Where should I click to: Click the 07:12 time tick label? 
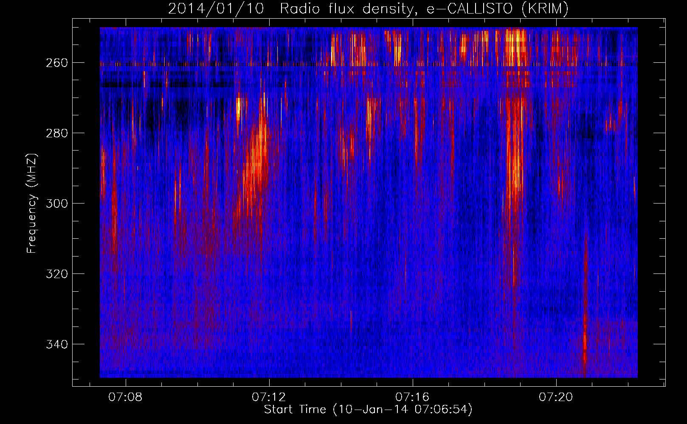coord(269,397)
